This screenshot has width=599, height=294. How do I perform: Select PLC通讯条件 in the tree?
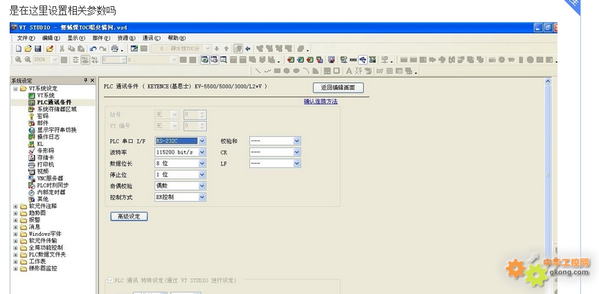coord(54,102)
